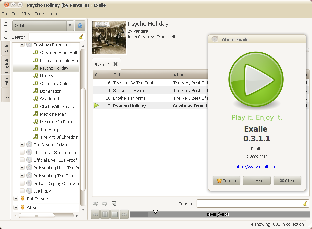Viewport: 312px width, 229px height.
Task: Click the collection refresh icon button
Action: click(x=80, y=26)
